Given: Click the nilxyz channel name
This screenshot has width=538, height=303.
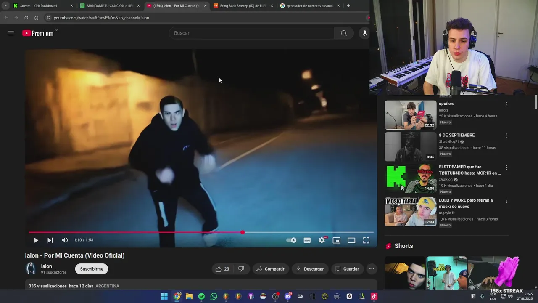Looking at the screenshot, I should click(443, 110).
